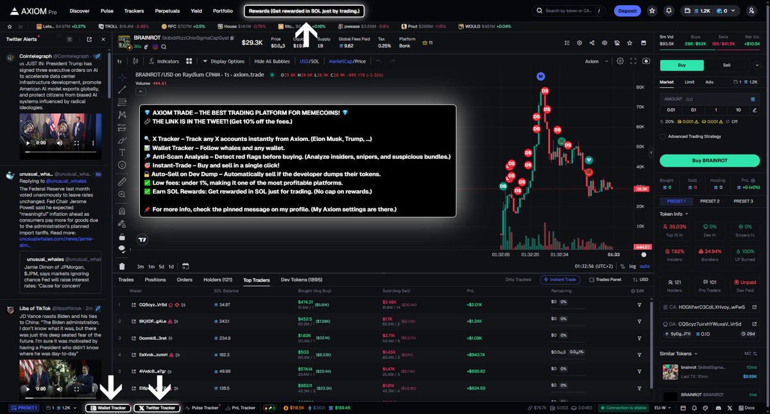The height and width of the screenshot is (414, 770).
Task: Toggle USD display in traders table
Action: point(639,279)
